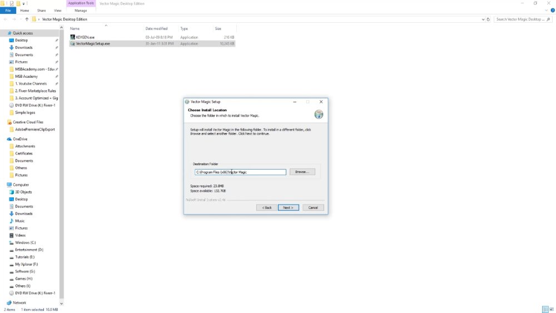Select Application Tools contextual tab
The height and width of the screenshot is (313, 556).
[x=81, y=3]
